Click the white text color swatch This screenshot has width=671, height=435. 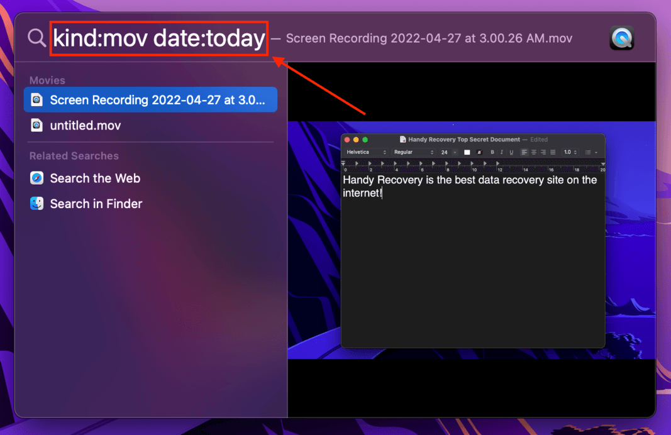(467, 152)
